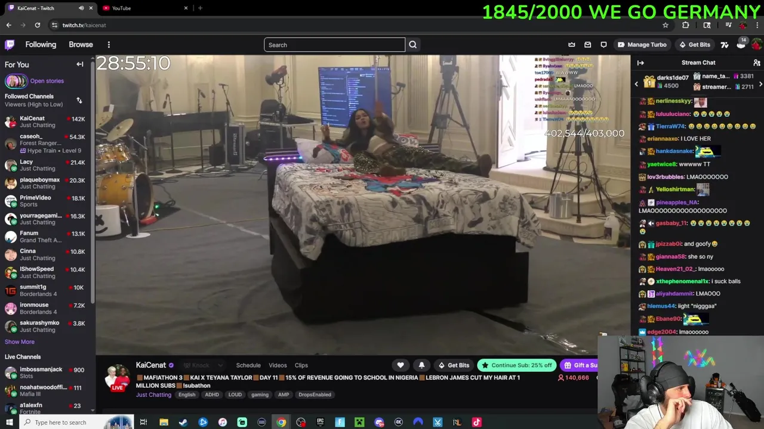Open plaqueboymax channel in sidebar
764x429 pixels.
45,183
